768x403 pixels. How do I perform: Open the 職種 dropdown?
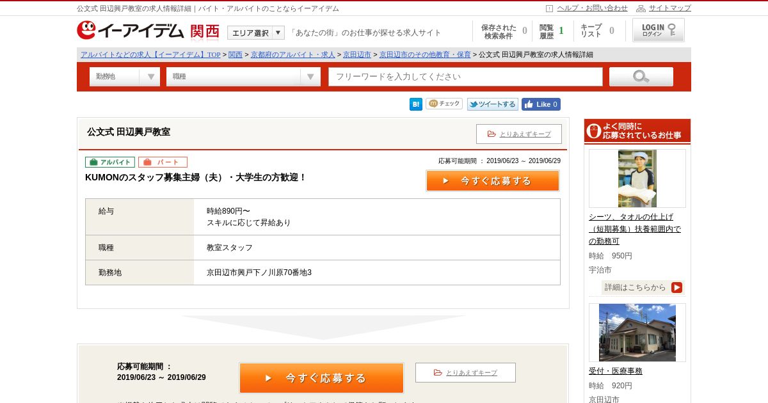[x=243, y=77]
